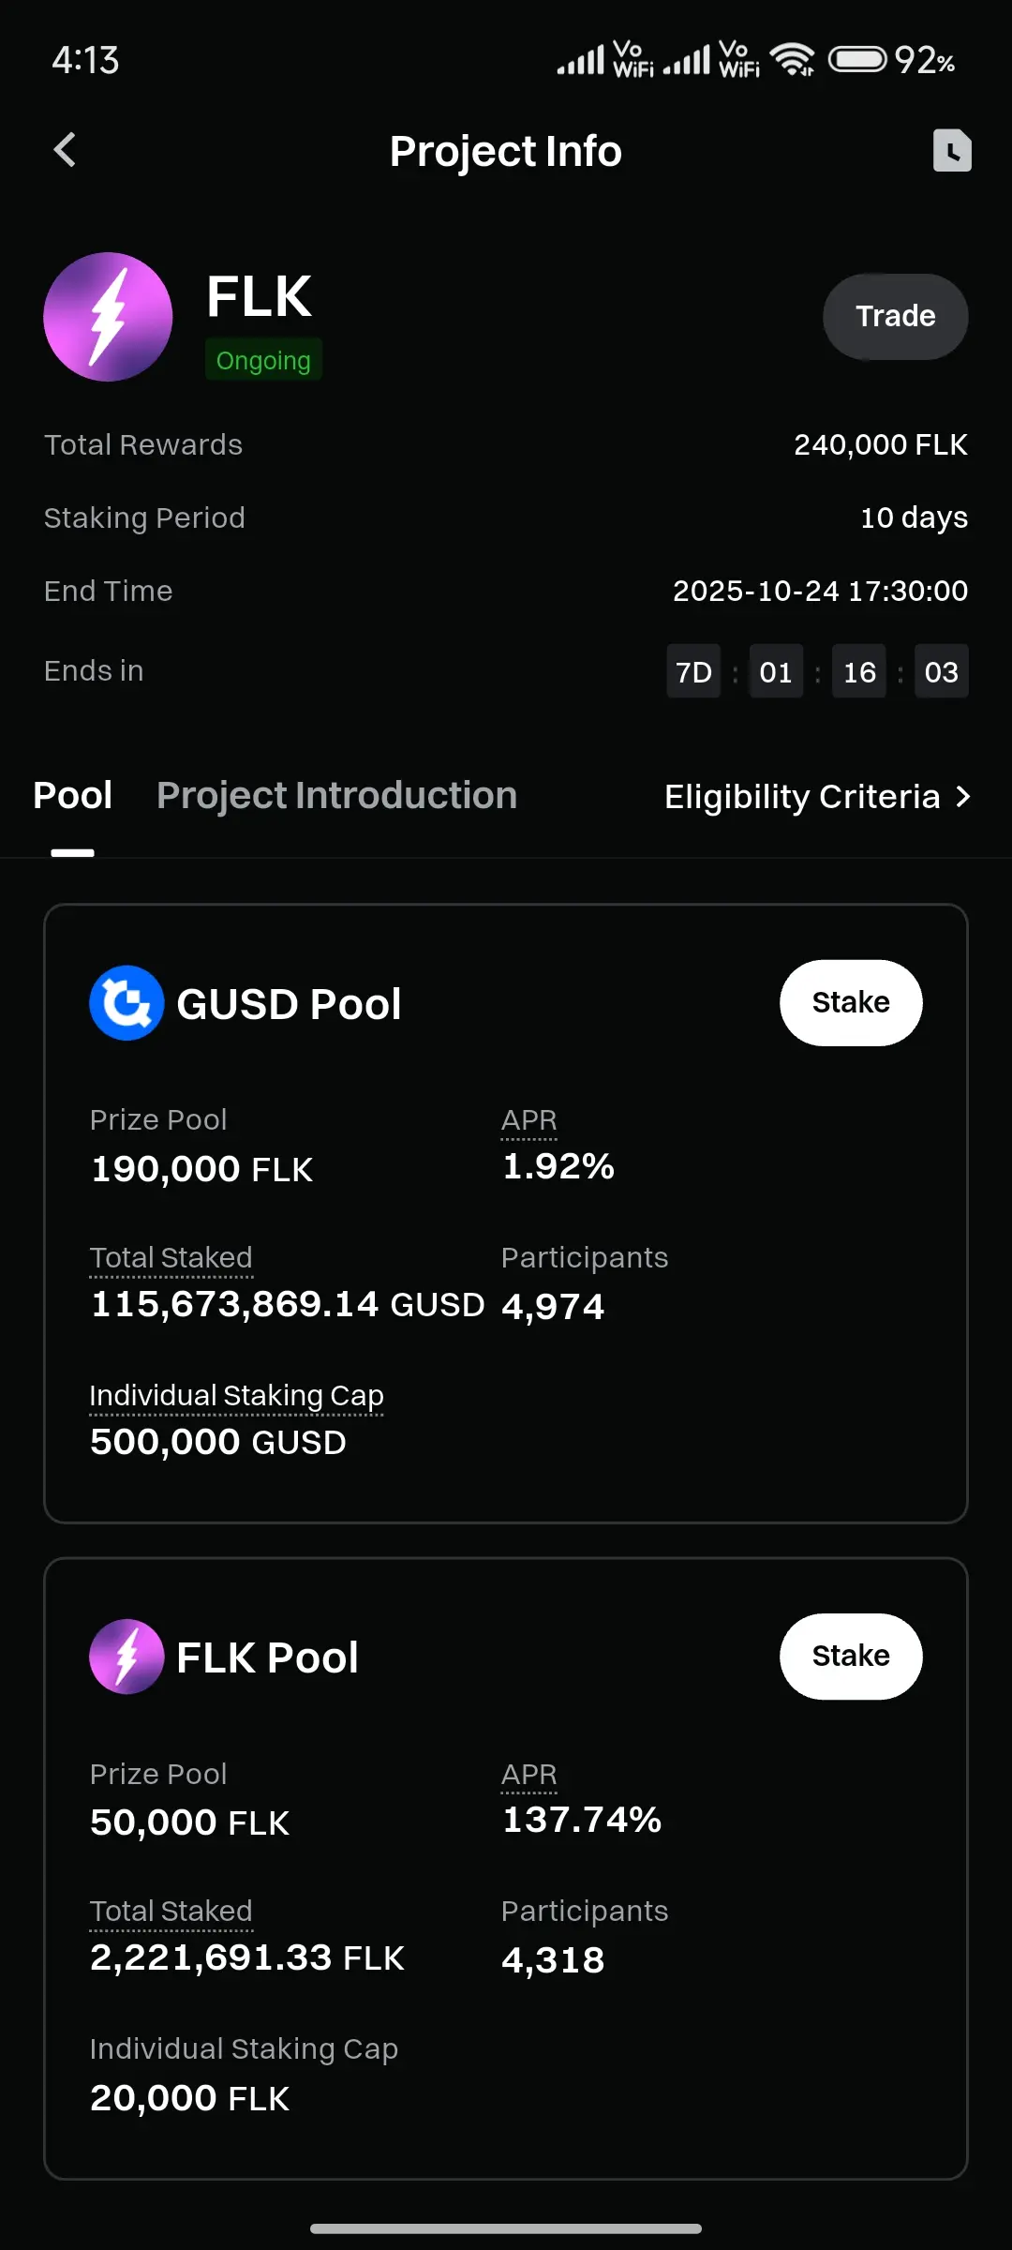Image resolution: width=1012 pixels, height=2250 pixels.
Task: Tap the Ends in countdown timer
Action: (x=817, y=671)
